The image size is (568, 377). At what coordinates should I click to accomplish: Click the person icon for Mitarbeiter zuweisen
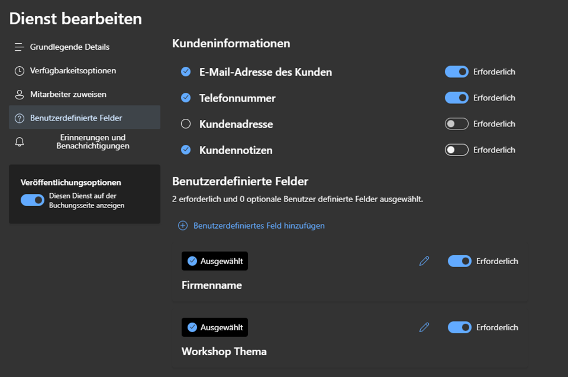coord(19,95)
